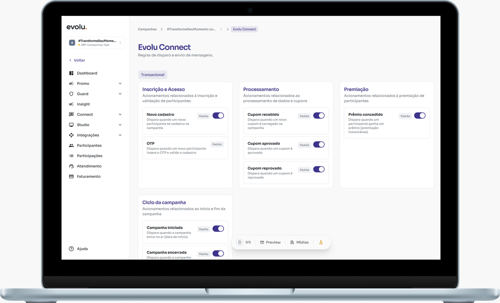
Task: Toggle the Cupom aprovado switch
Action: click(319, 144)
